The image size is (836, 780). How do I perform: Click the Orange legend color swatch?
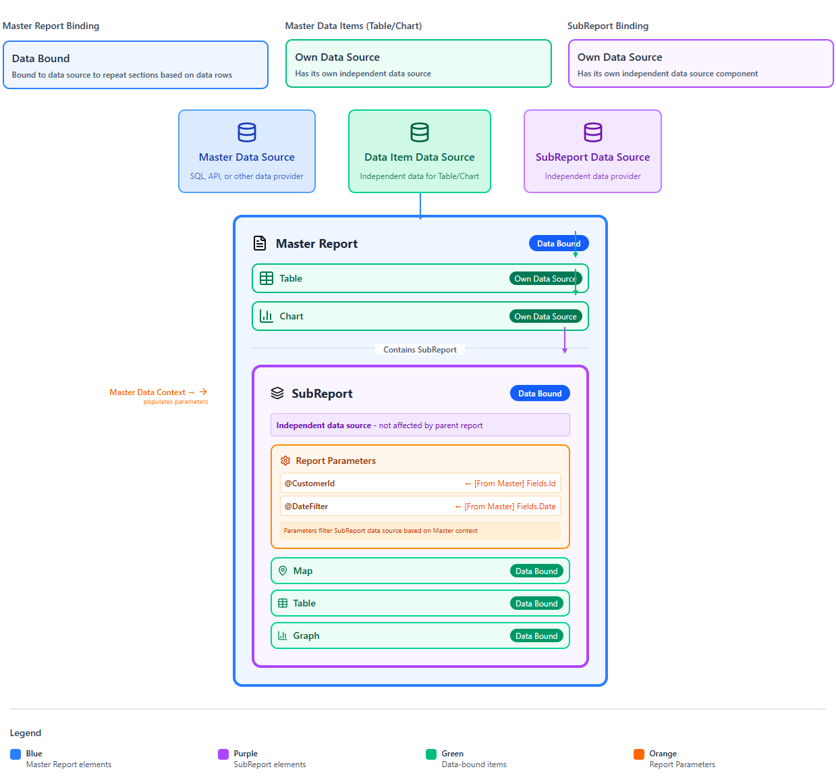638,754
